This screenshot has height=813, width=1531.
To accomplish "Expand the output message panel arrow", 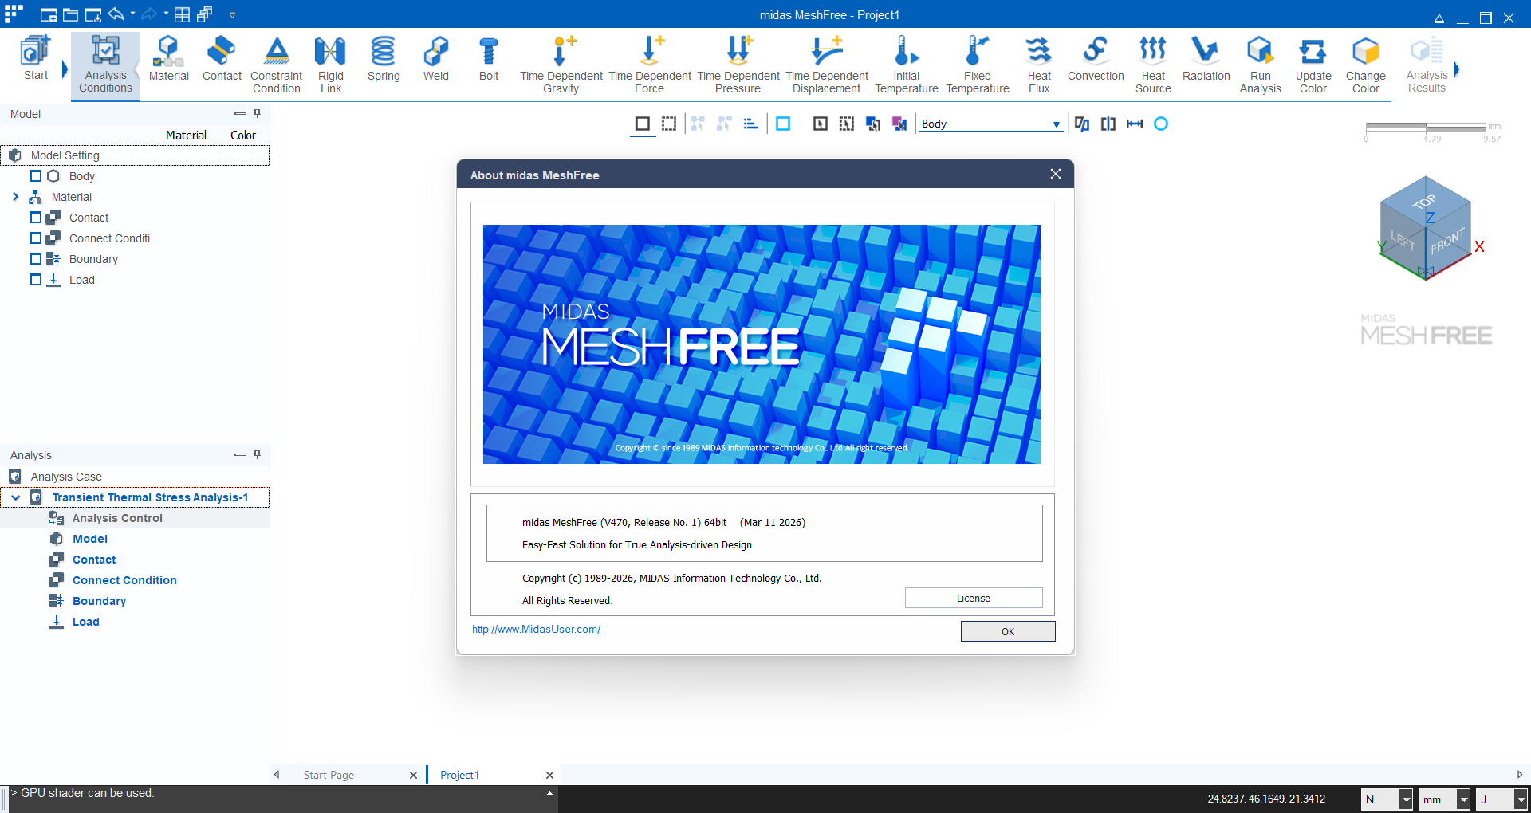I will coord(549,794).
